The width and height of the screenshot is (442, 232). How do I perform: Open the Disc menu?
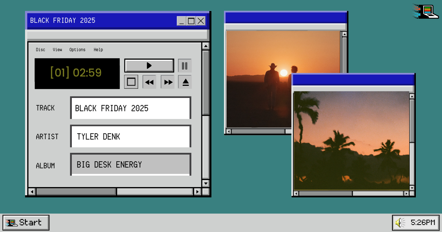click(x=41, y=50)
